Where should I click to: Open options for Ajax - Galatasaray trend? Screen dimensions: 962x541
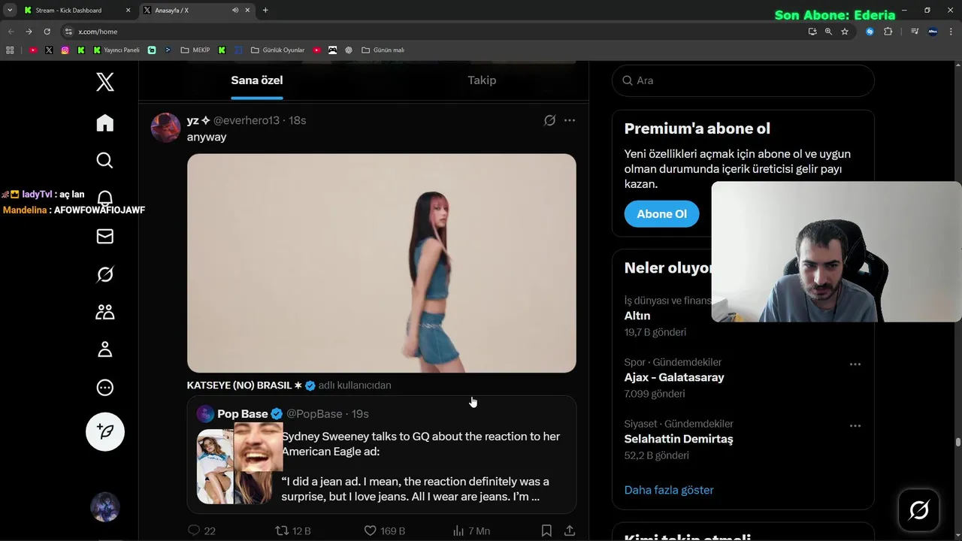click(x=855, y=364)
